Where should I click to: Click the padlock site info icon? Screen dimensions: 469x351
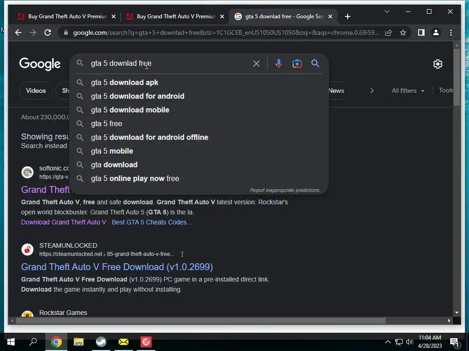[x=66, y=32]
